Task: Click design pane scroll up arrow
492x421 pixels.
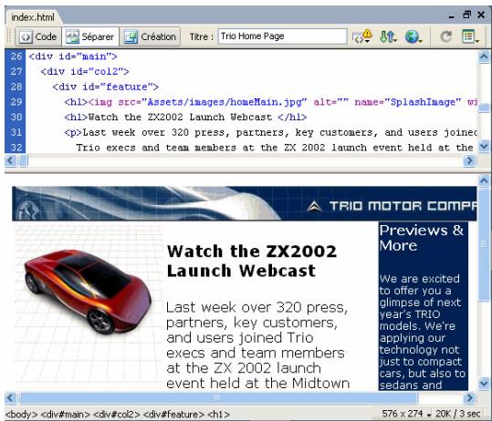Action: pyautogui.click(x=484, y=180)
